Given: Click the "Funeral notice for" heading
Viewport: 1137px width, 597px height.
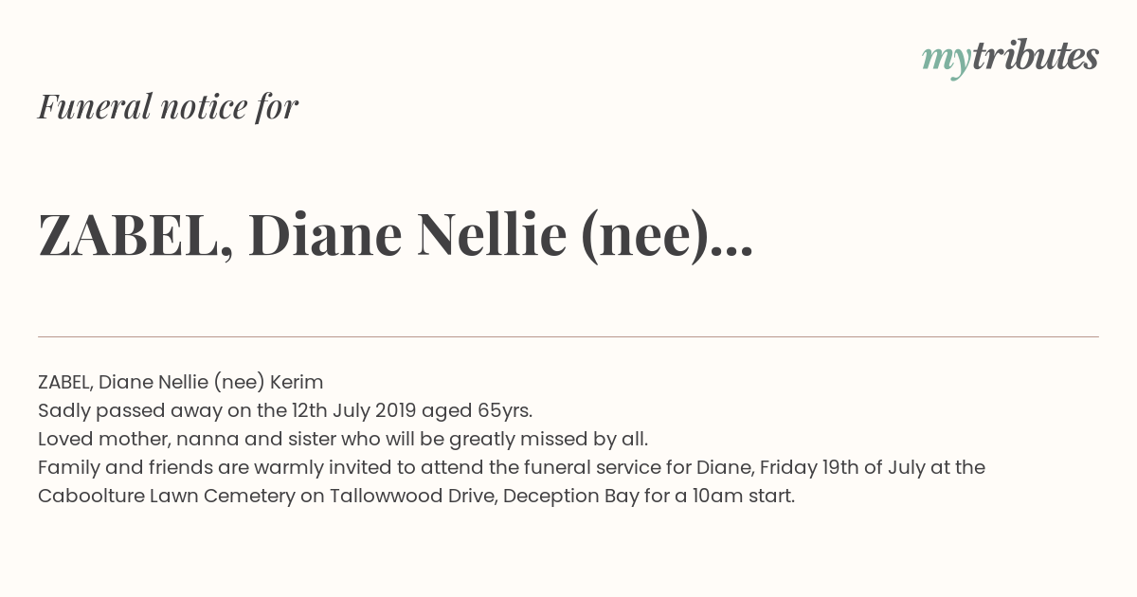Looking at the screenshot, I should [168, 106].
